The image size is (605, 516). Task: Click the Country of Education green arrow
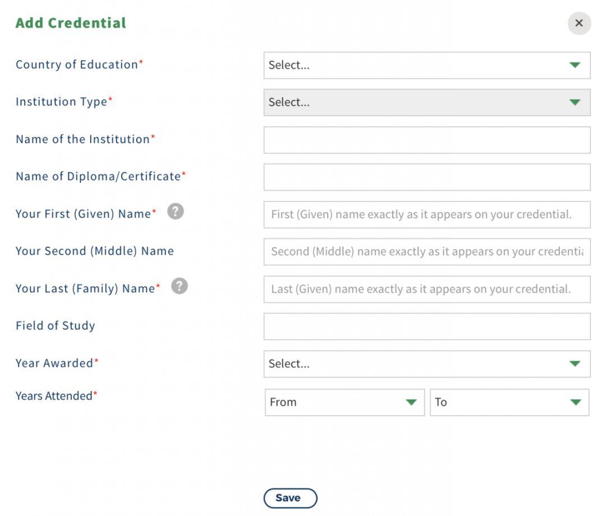coord(575,65)
